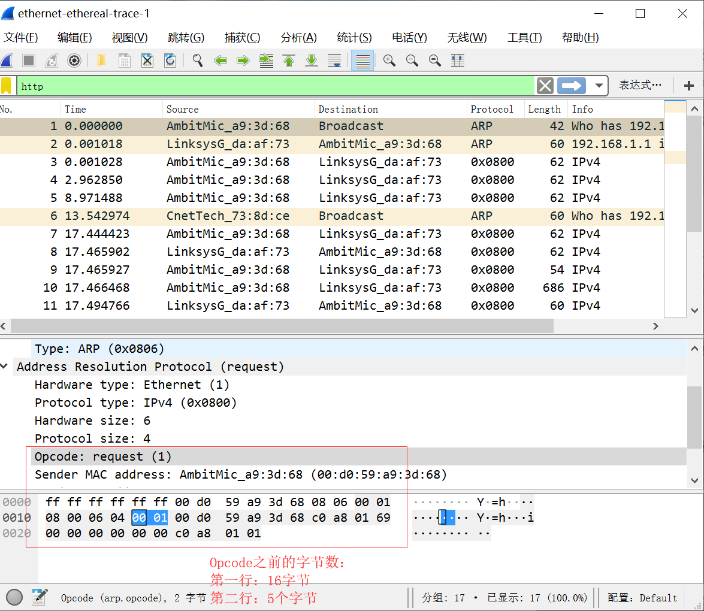
Task: Reset text to normal size icon
Action: [434, 60]
